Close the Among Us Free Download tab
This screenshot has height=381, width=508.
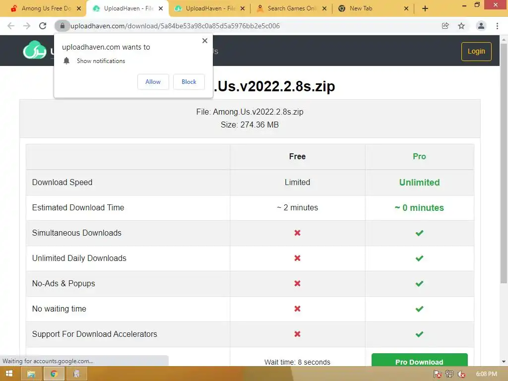79,9
